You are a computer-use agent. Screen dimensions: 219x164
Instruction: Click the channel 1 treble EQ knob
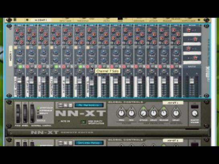pyautogui.click(x=19, y=53)
